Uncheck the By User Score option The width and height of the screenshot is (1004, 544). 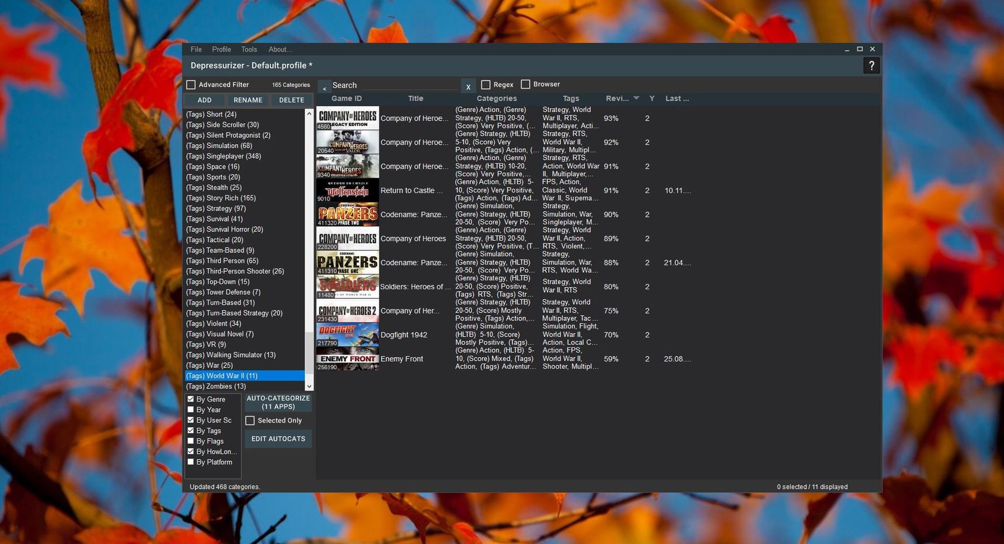tap(190, 420)
